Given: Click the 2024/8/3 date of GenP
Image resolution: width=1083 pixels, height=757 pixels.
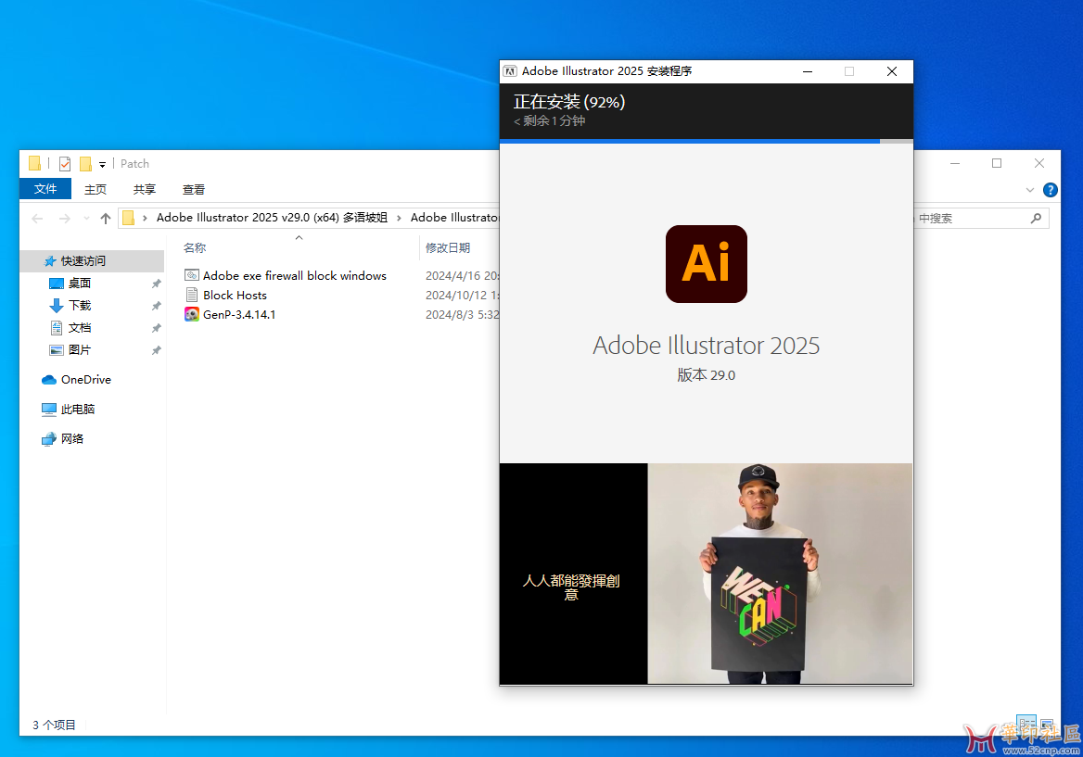Looking at the screenshot, I should (462, 314).
